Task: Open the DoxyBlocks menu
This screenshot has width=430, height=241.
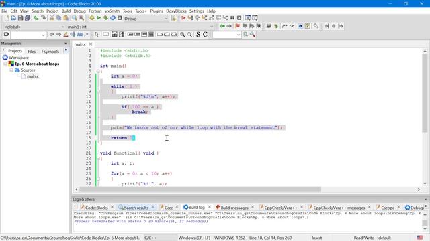Action: [x=176, y=11]
